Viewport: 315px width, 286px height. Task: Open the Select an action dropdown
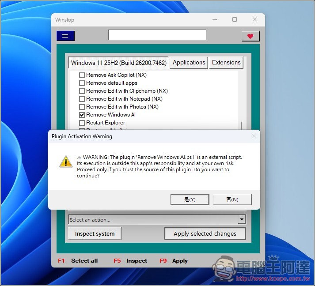tap(157, 219)
